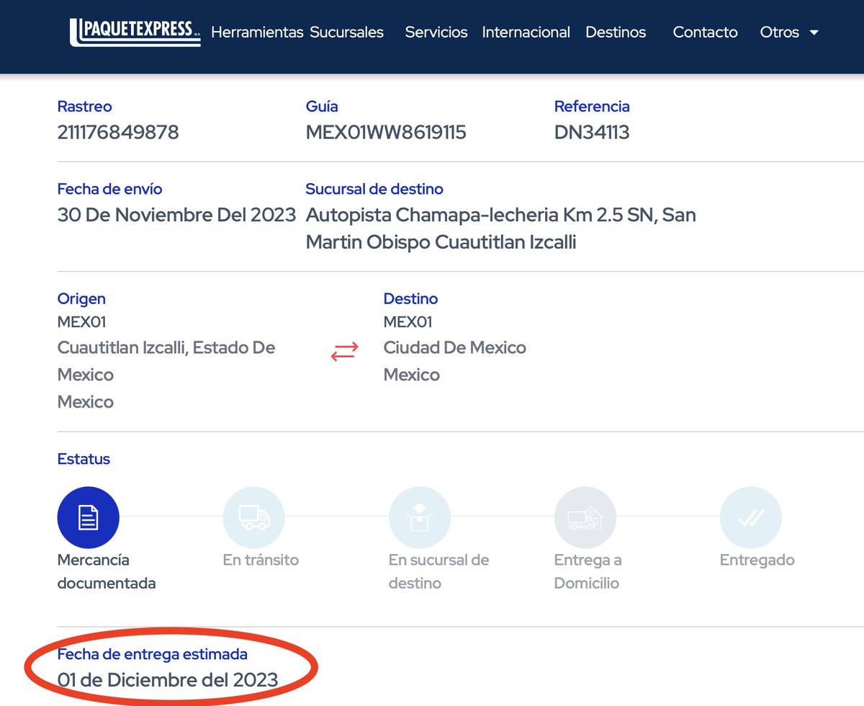Viewport: 864px width, 706px height.
Task: Click the Mercancía documentada status label
Action: pyautogui.click(x=107, y=572)
